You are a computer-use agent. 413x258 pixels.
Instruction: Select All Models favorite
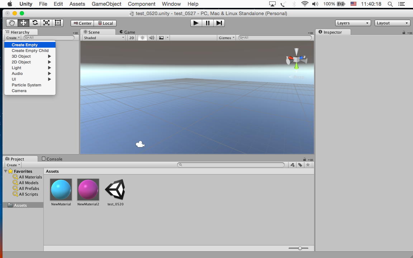25,183
